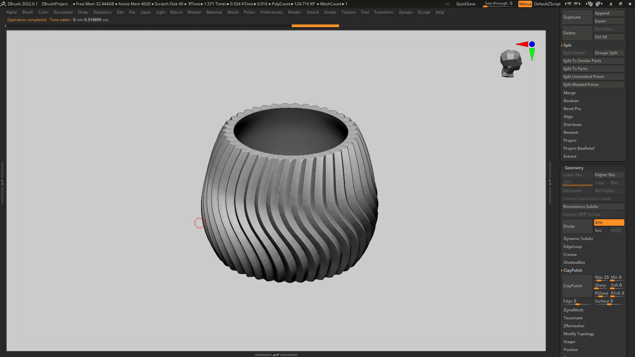
Task: Click the Append button
Action: pos(609,13)
